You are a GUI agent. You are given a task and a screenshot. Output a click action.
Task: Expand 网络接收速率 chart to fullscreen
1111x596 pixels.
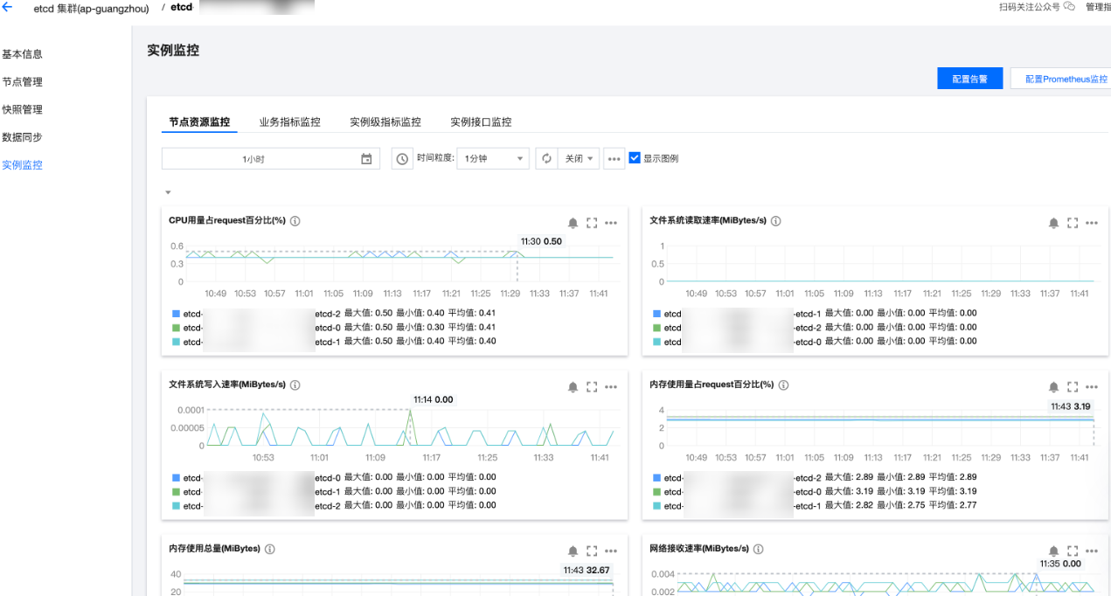(1073, 551)
